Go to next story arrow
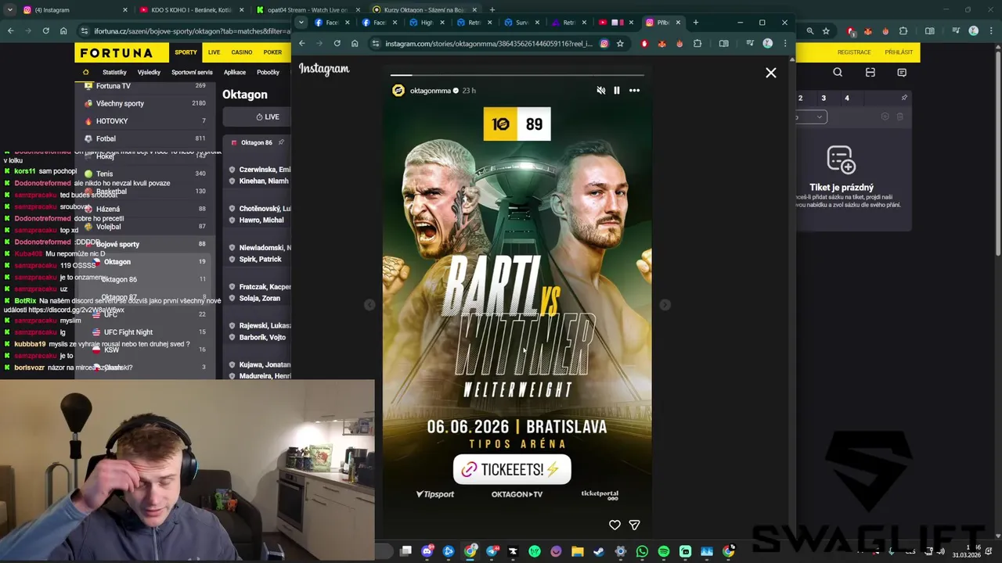This screenshot has width=1002, height=563. 665,305
